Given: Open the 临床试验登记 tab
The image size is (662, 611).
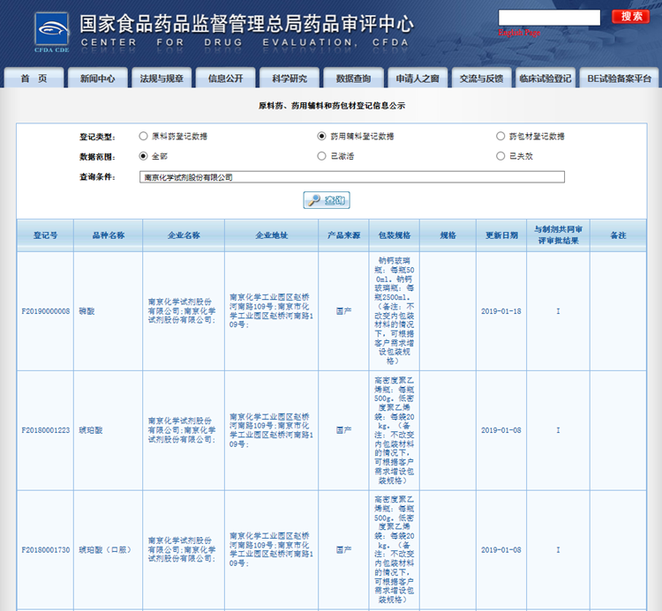Looking at the screenshot, I should (x=545, y=78).
